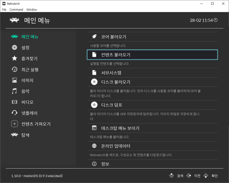Click description starting with RetroArch용 애드온
229x183 pixels.
131,155
